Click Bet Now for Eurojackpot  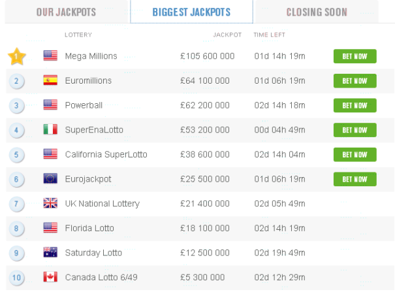(355, 179)
